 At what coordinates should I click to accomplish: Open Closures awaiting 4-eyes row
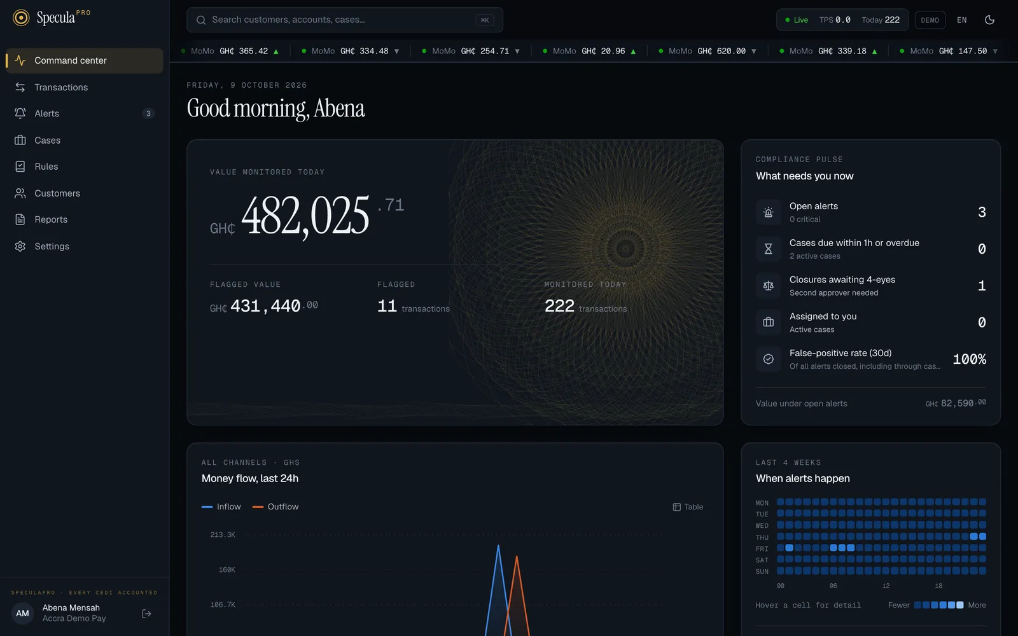pyautogui.click(x=871, y=286)
